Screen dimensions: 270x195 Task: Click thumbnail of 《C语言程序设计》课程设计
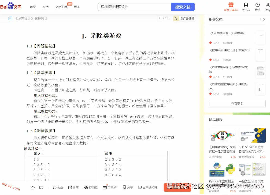tap(261, 38)
